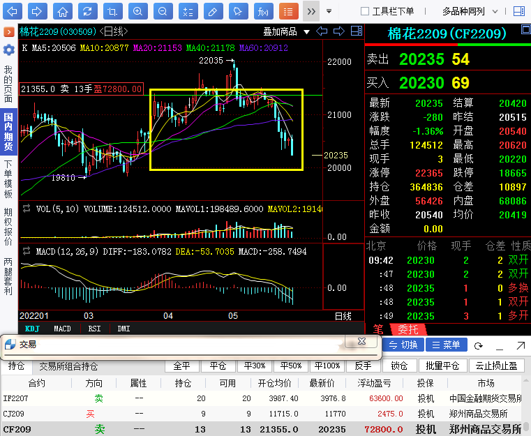This screenshot has height=436, width=531.
Task: Click the refresh icon in toolbar
Action: [87, 11]
